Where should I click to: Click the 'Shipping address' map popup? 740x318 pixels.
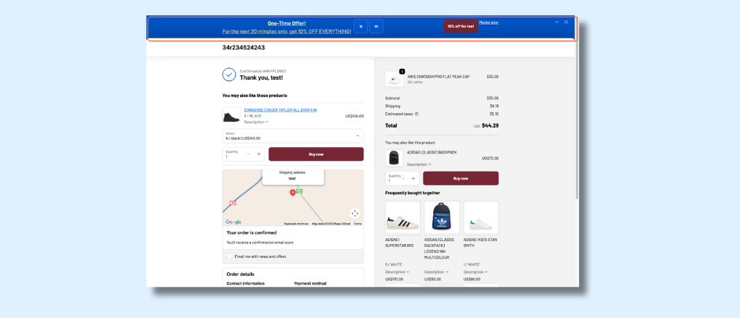[293, 176]
